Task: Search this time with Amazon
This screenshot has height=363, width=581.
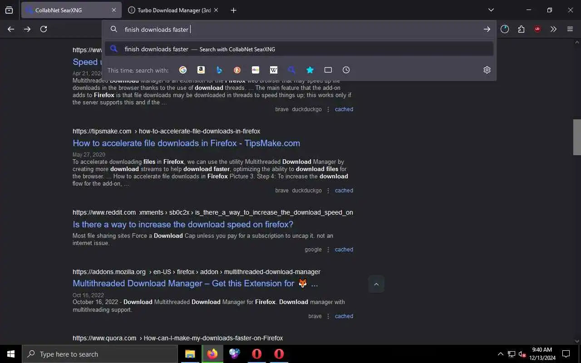Action: point(201,70)
